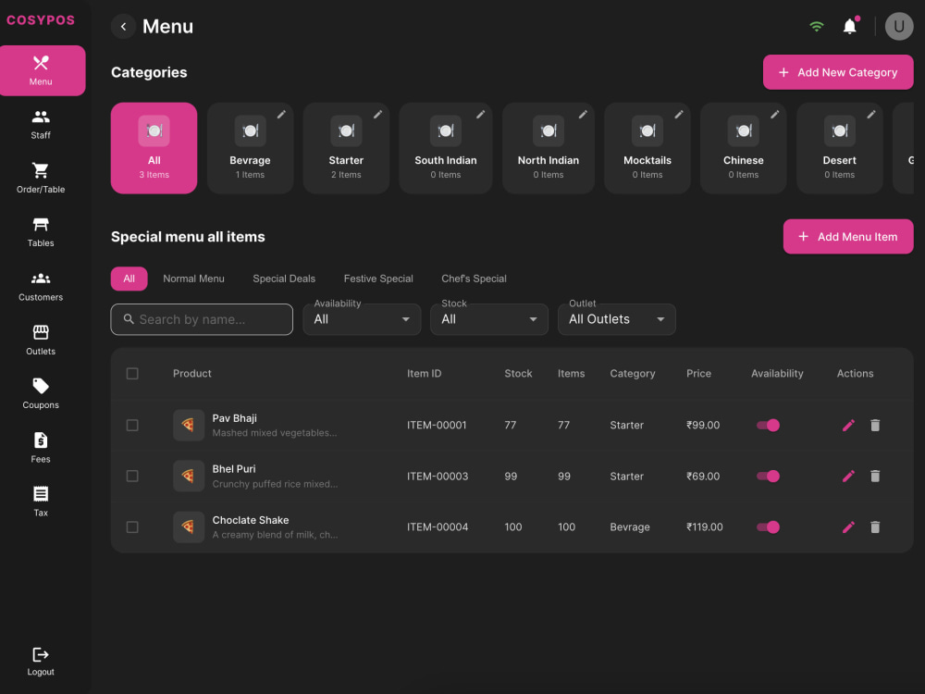Edit the Choclate Shake item
Viewport: 925px width, 694px height.
(848, 527)
